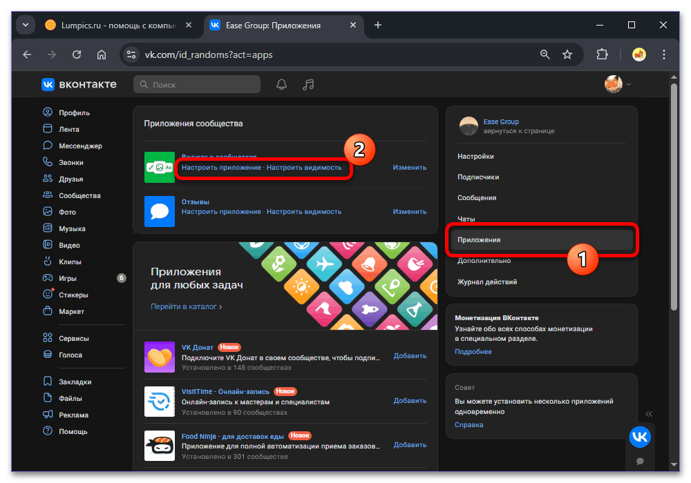
Task: Click the floating VK messenger button
Action: coord(640,437)
